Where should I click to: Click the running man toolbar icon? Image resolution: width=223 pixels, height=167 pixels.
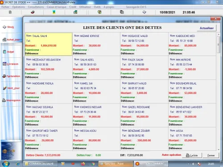tap(54, 12)
